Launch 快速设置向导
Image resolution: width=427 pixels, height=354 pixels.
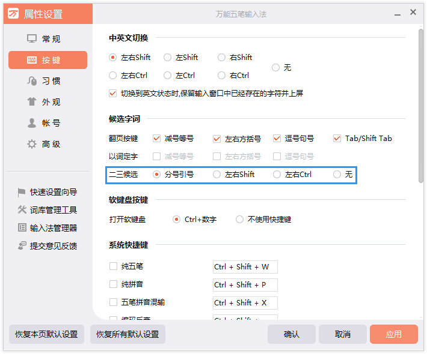[x=48, y=192]
